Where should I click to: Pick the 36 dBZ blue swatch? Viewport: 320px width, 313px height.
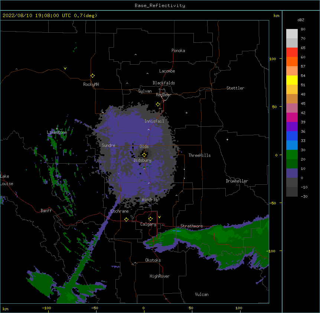(292, 136)
